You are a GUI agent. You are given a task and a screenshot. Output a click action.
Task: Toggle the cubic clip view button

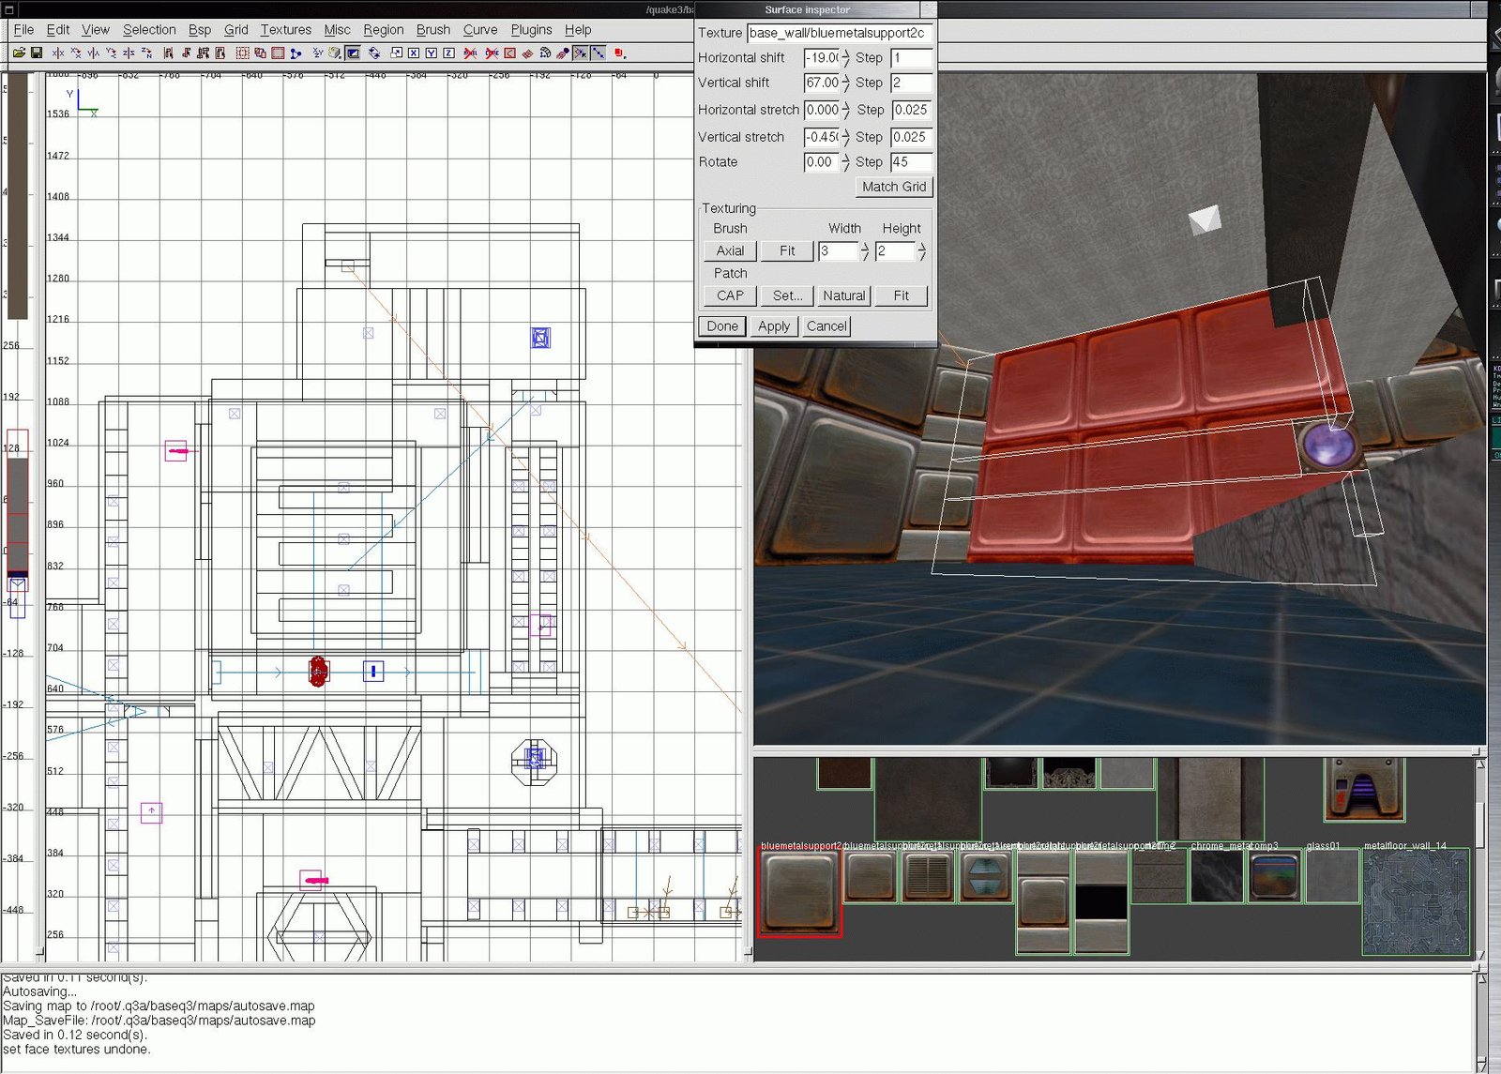pos(353,53)
